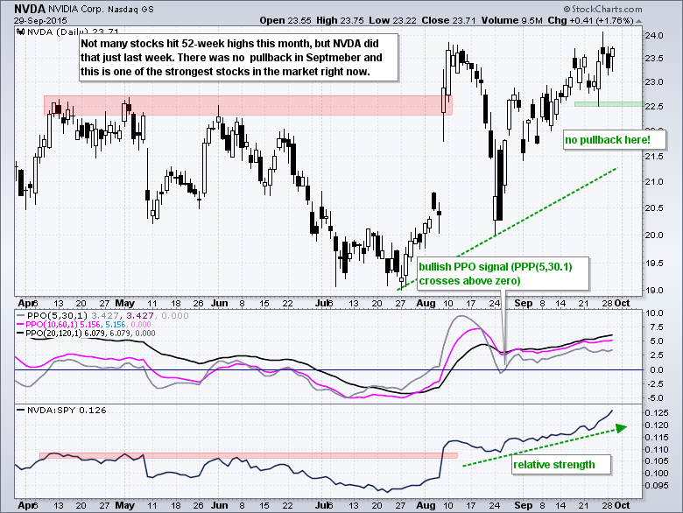Click the NVIDIA Corp. Nasdaq GS label
Screen dimensions: 683x513
coord(101,9)
